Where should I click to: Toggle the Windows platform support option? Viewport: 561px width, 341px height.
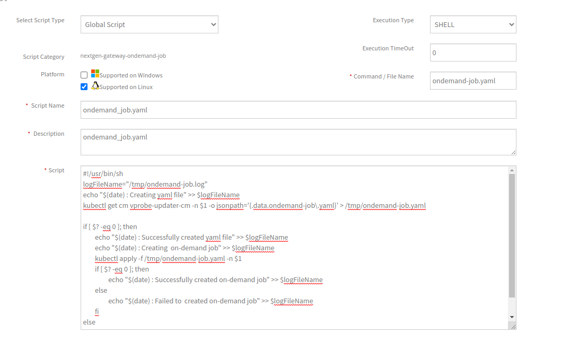click(x=84, y=74)
